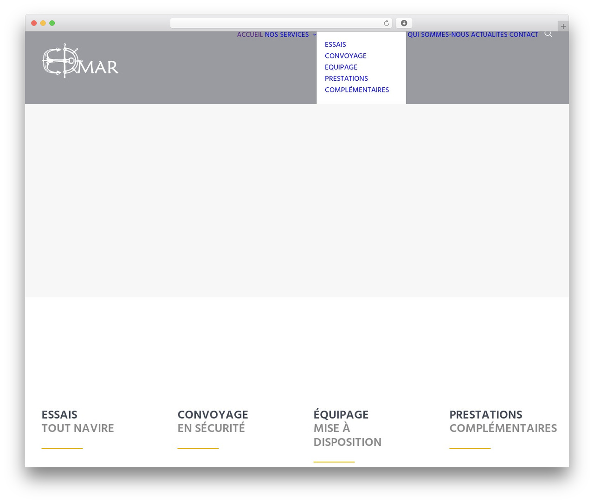This screenshot has height=503, width=594.
Task: Select ESSAIS from the dropdown
Action: 335,45
